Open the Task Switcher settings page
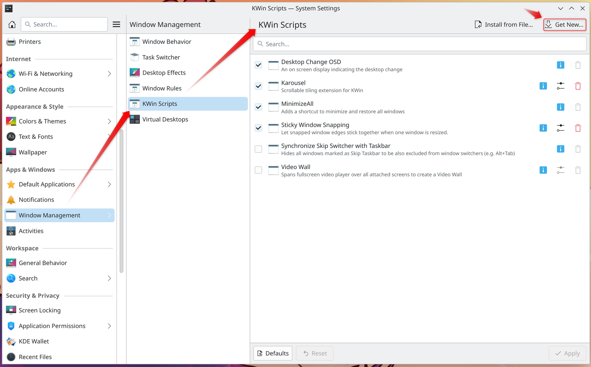Viewport: 591px width, 367px height. click(161, 57)
